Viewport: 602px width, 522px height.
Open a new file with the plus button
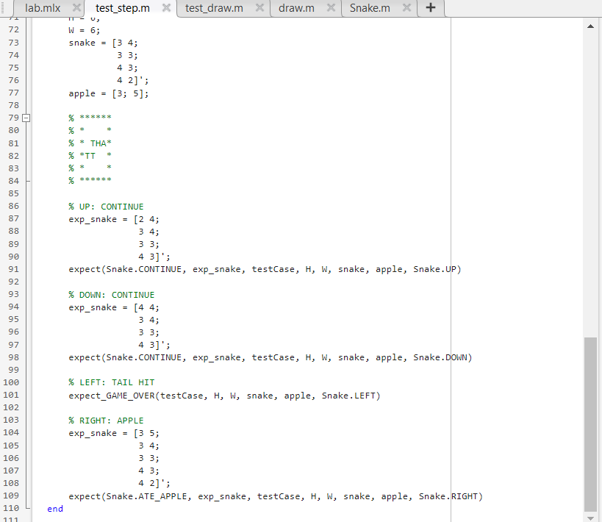click(x=430, y=8)
